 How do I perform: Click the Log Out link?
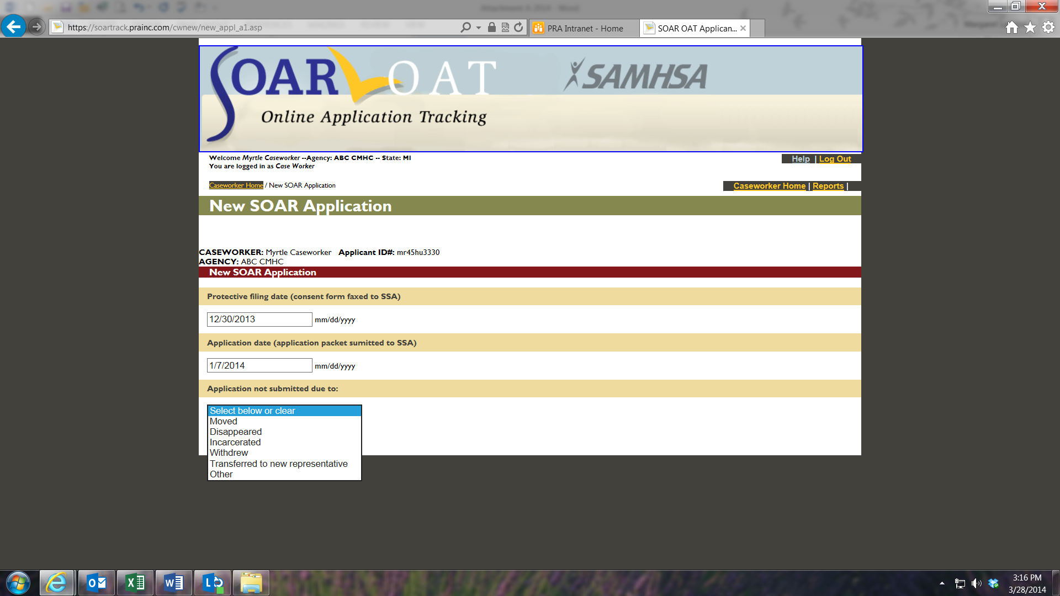[835, 159]
